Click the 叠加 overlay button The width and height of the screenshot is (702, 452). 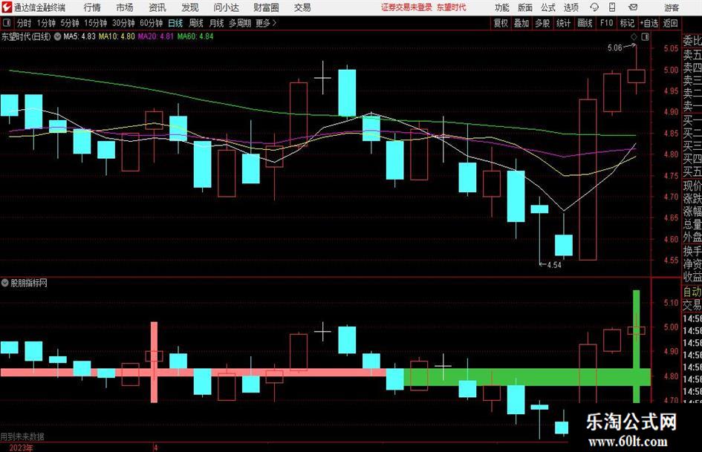point(521,23)
